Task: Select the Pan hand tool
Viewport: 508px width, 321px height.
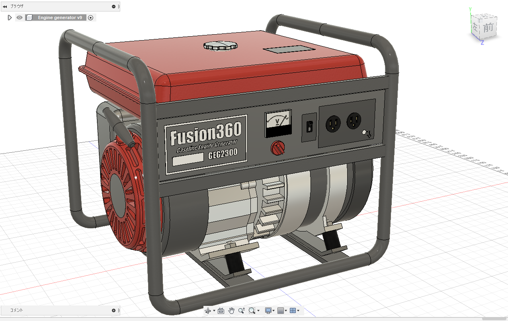Action: 231,311
